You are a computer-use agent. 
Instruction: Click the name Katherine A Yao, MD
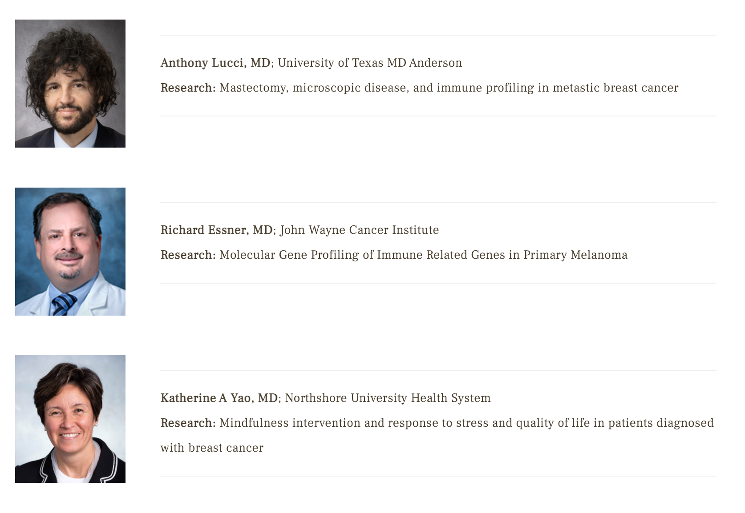pos(219,398)
